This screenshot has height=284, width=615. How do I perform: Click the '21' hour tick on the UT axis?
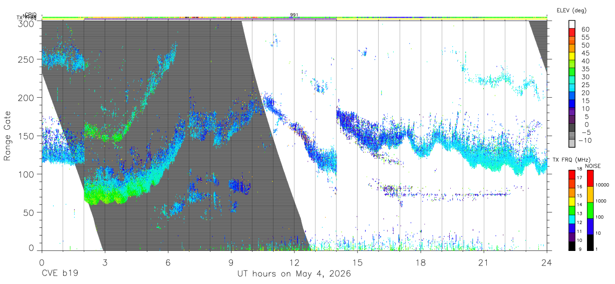(484, 263)
